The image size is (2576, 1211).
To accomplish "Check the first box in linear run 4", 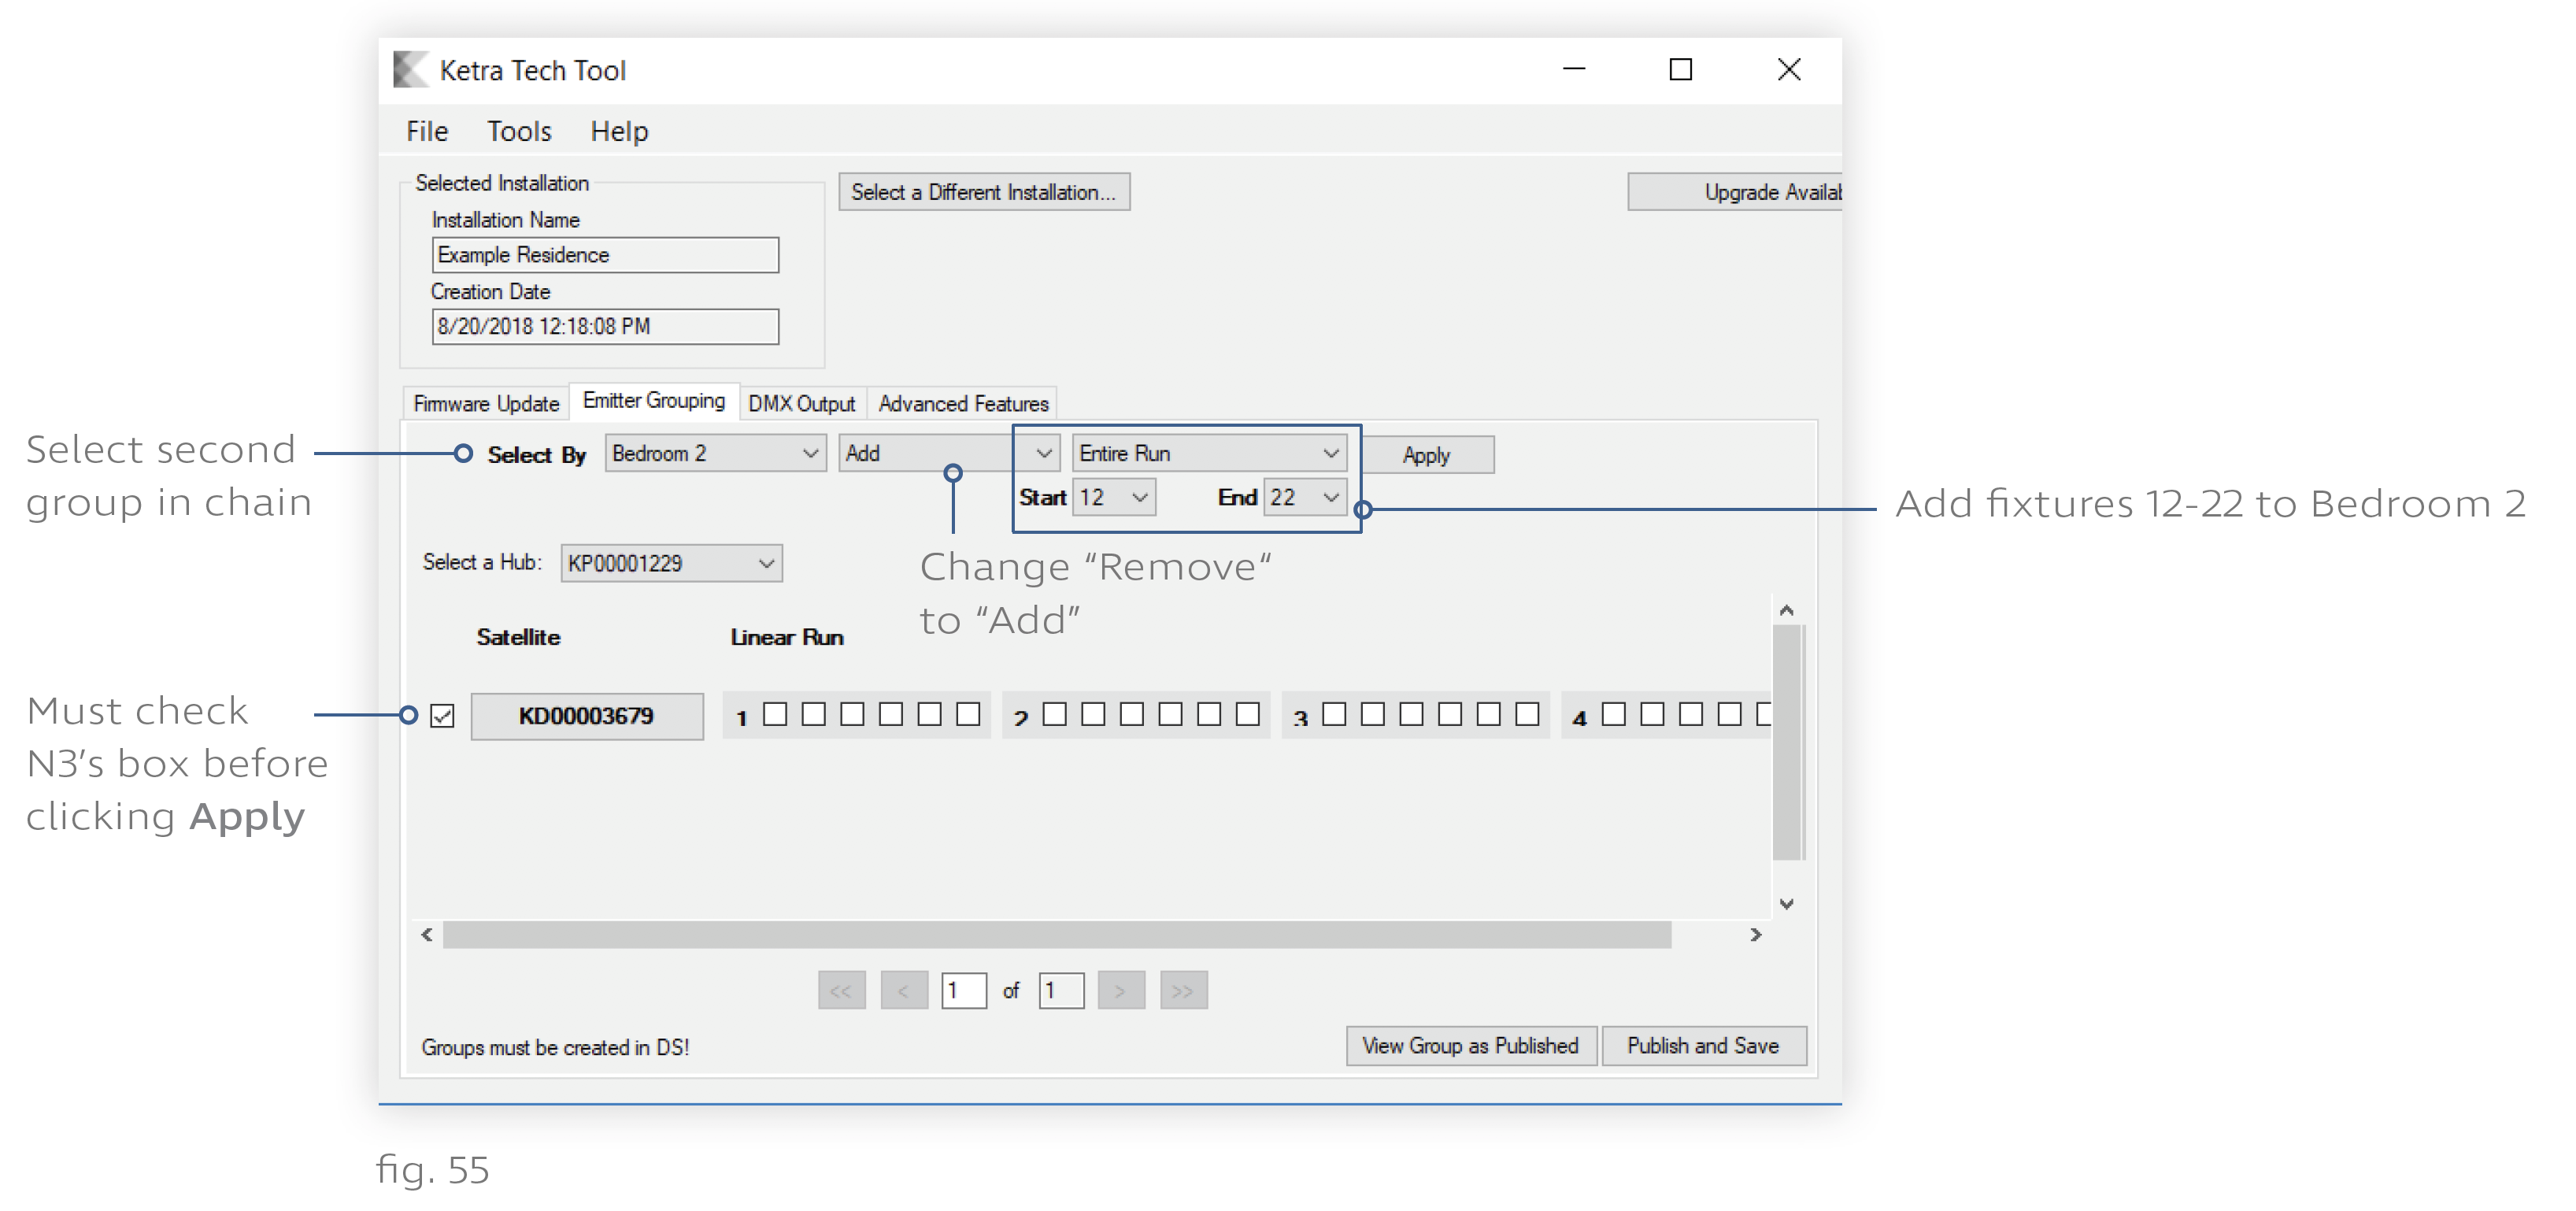I will [x=1613, y=714].
